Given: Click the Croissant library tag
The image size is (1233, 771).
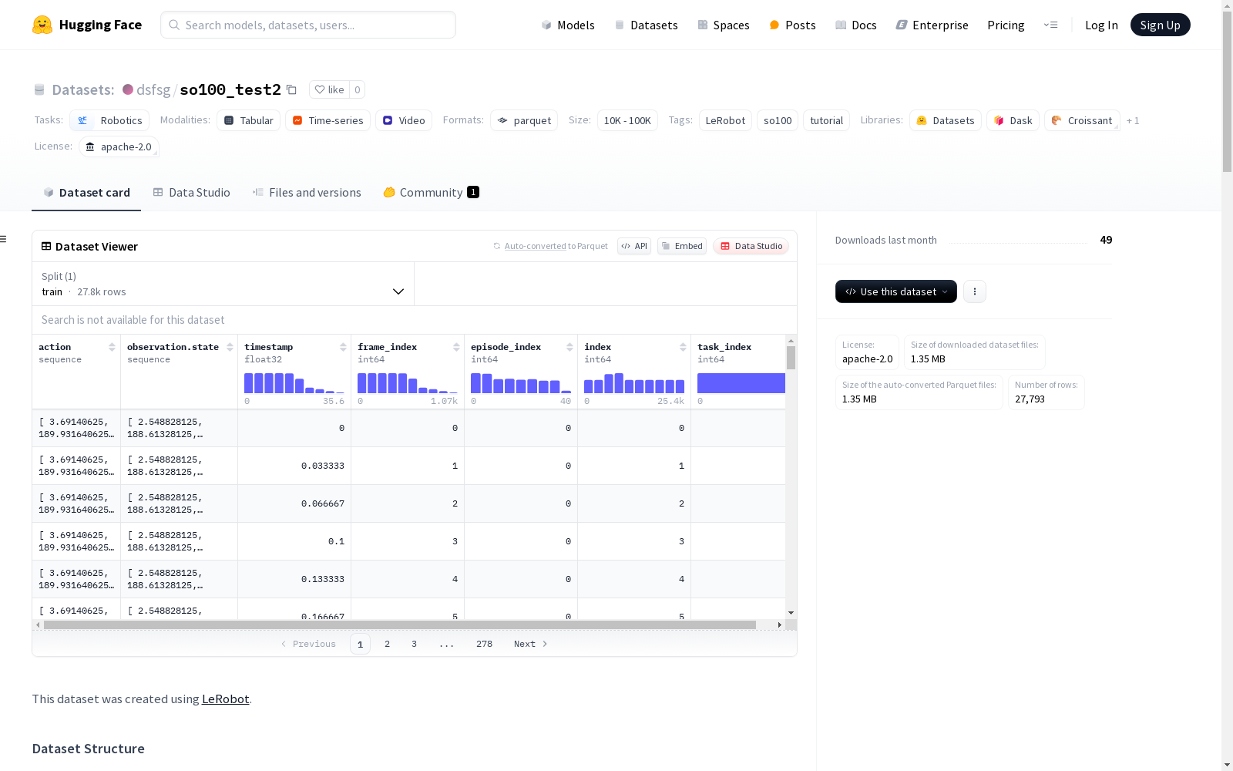Looking at the screenshot, I should tap(1082, 121).
